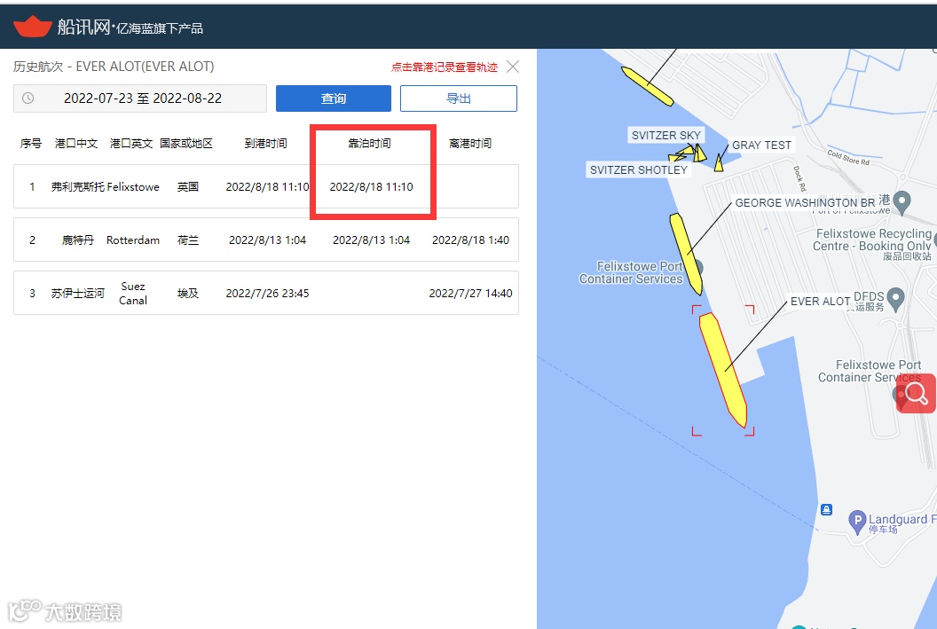Click the clock icon in date field
The image size is (937, 629).
click(28, 98)
